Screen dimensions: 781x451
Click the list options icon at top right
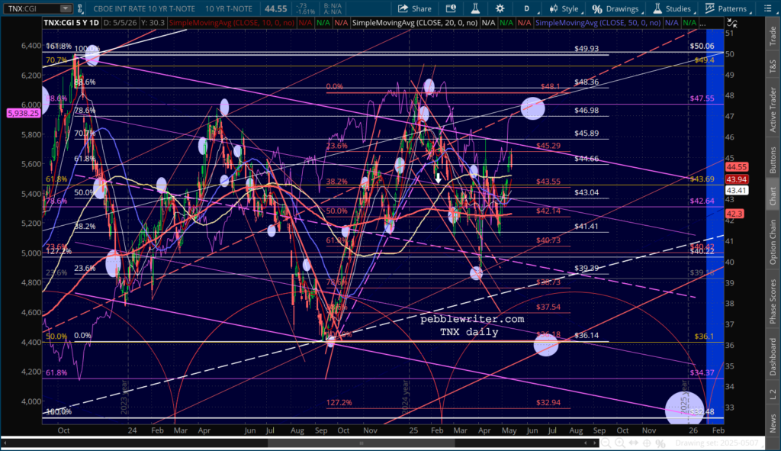click(767, 8)
